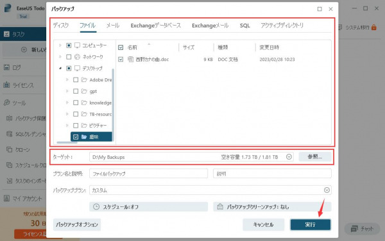Screen dimensions: 385x241
Task: Open the マイ アカウント icon
Action: (6, 198)
